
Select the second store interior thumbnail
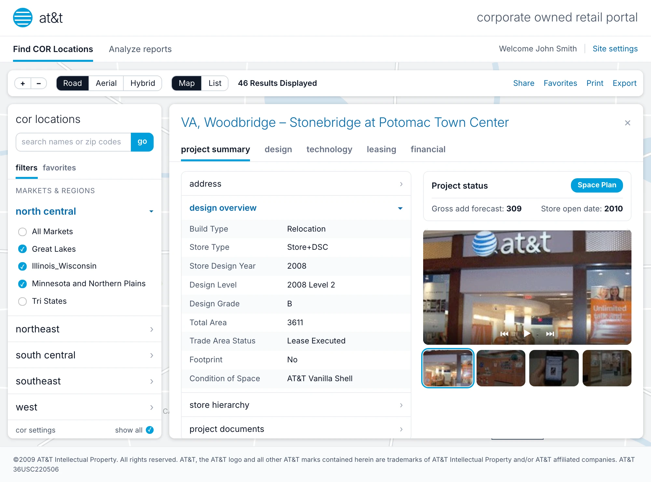(x=501, y=368)
